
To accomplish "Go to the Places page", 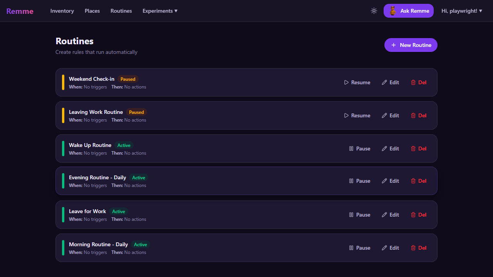I will [x=92, y=11].
